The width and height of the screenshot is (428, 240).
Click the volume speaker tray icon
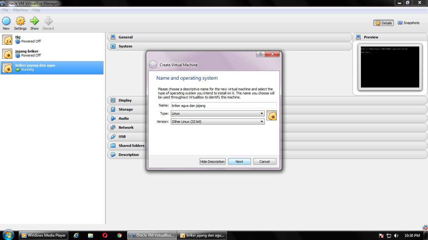point(396,236)
